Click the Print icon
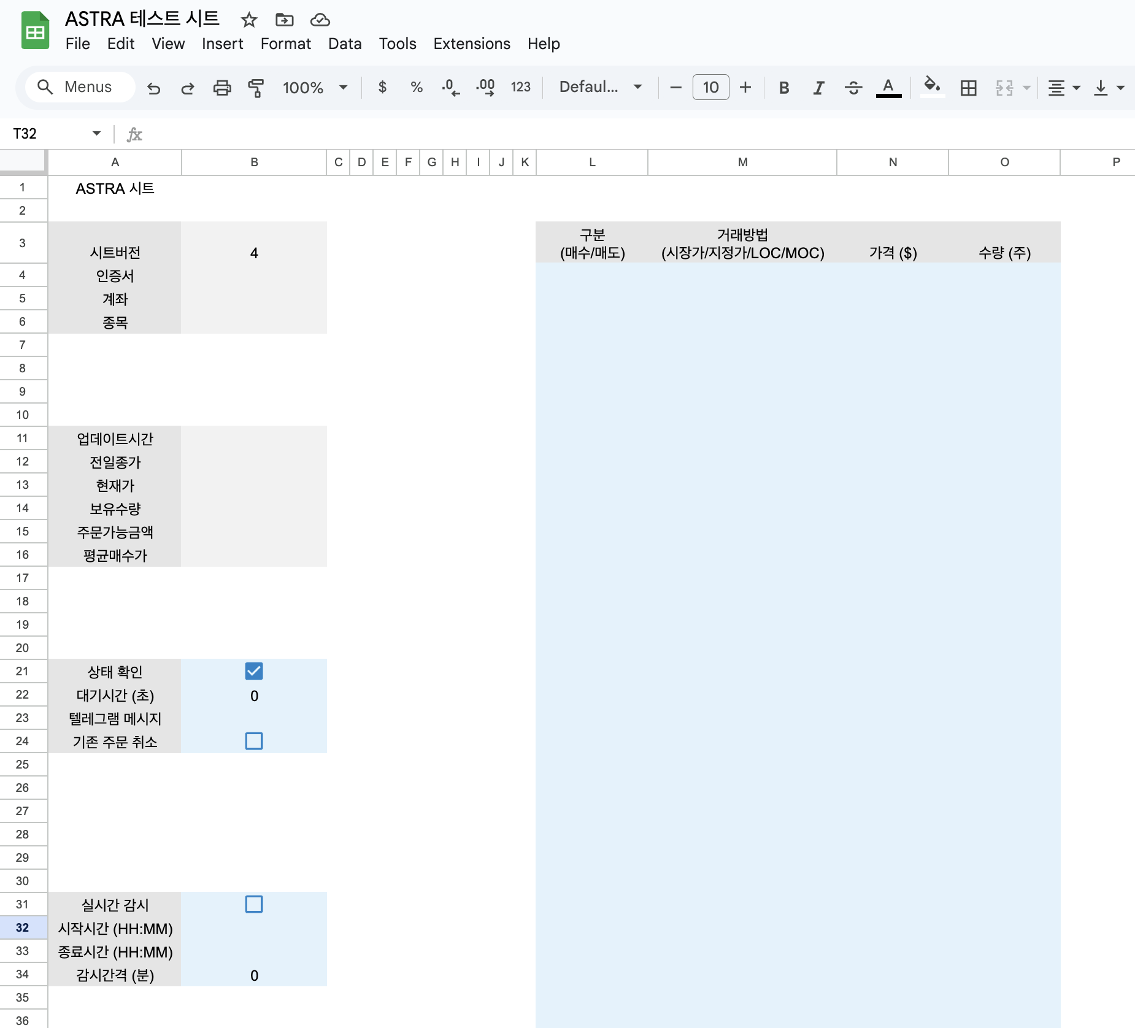 click(x=221, y=88)
